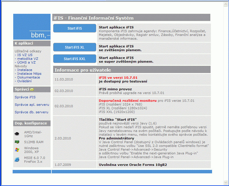Viewport: 229px width, 186px height.
Task: Click the RAM module icon beside 512MB RAM
Action: coord(17,142)
